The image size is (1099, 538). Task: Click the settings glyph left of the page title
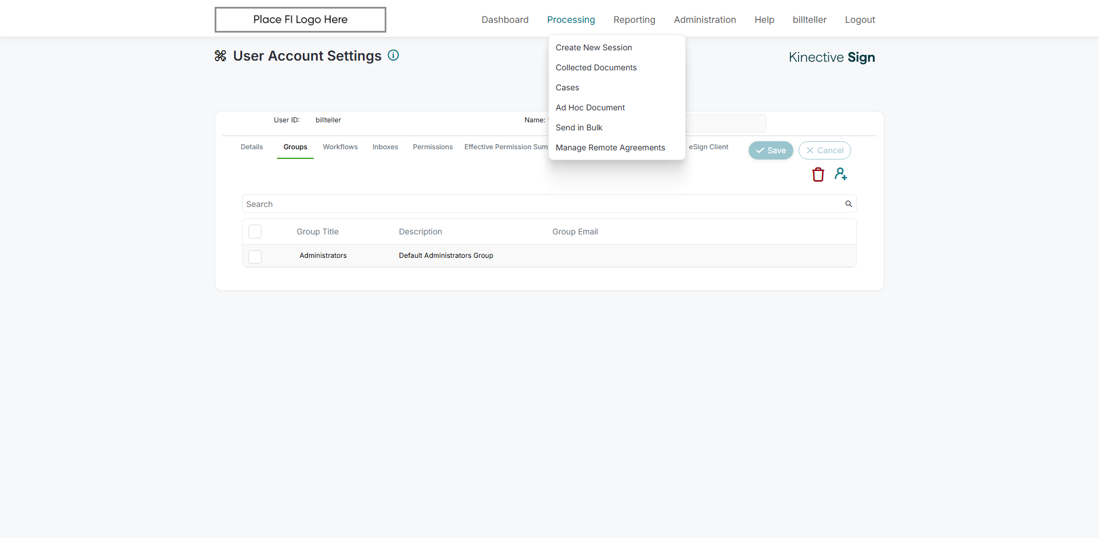[x=220, y=56]
